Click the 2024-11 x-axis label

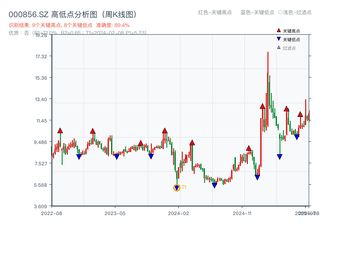tap(242, 213)
